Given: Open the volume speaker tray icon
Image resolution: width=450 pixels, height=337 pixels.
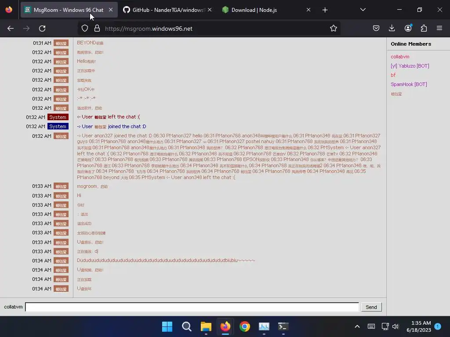Looking at the screenshot, I should click(x=396, y=326).
